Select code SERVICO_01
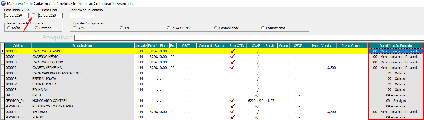This screenshot has height=120, width=424. tap(18, 101)
